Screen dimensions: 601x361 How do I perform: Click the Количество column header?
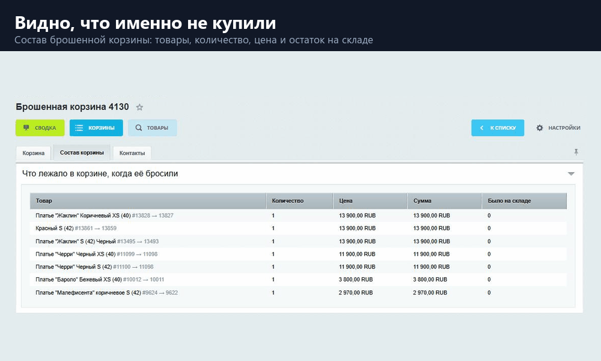coord(300,200)
